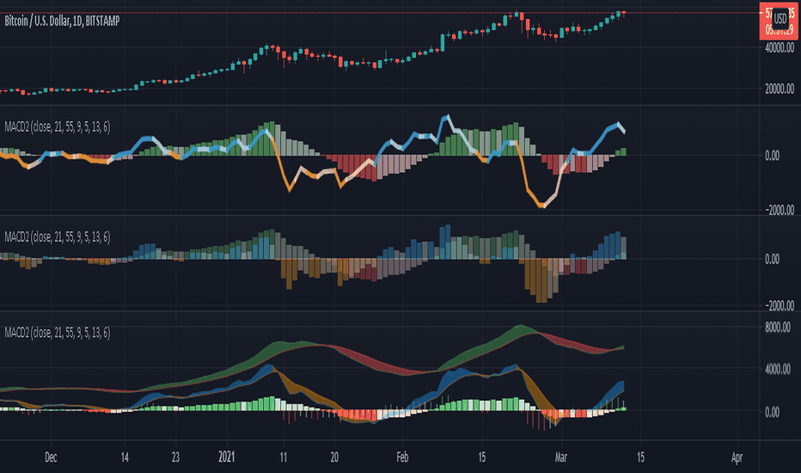
Task: Click the 40000.00 price axis label
Action: pos(780,48)
